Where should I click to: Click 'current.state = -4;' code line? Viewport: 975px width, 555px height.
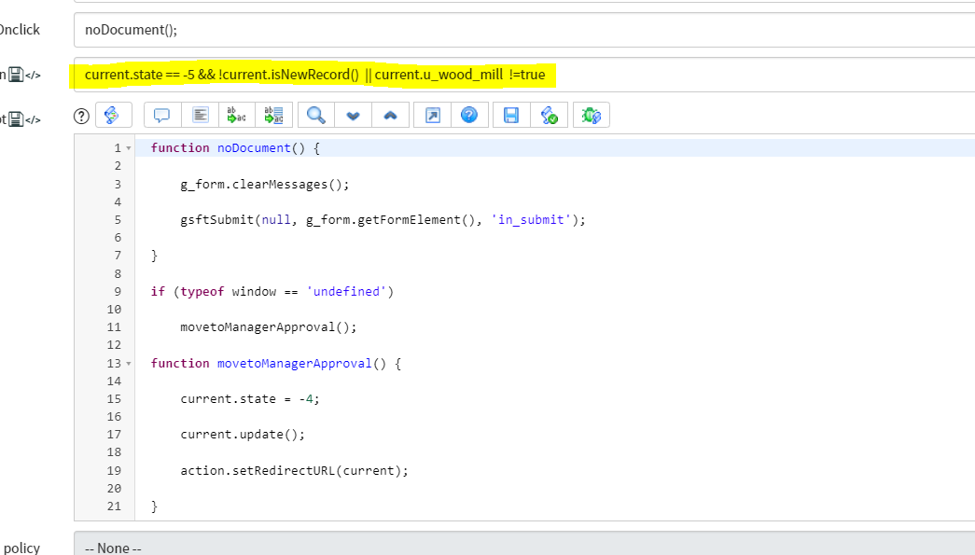click(x=250, y=399)
